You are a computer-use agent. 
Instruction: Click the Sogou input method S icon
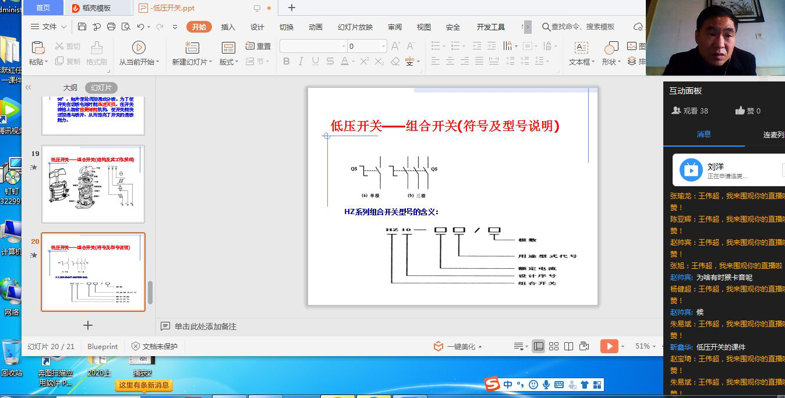coord(493,384)
